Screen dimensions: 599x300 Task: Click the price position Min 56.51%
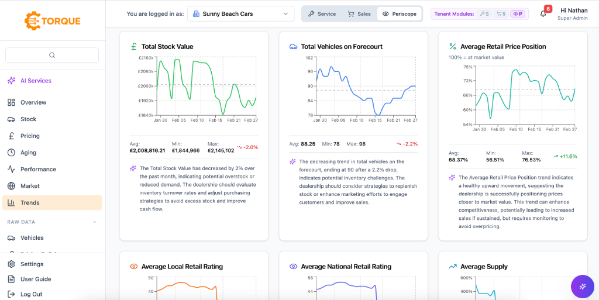pyautogui.click(x=495, y=160)
